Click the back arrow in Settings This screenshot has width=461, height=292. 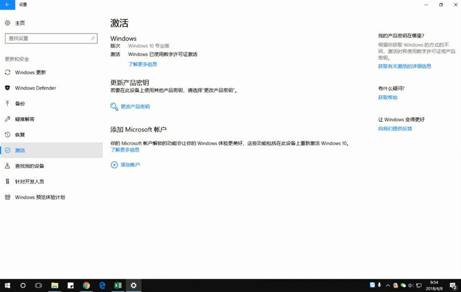7,5
